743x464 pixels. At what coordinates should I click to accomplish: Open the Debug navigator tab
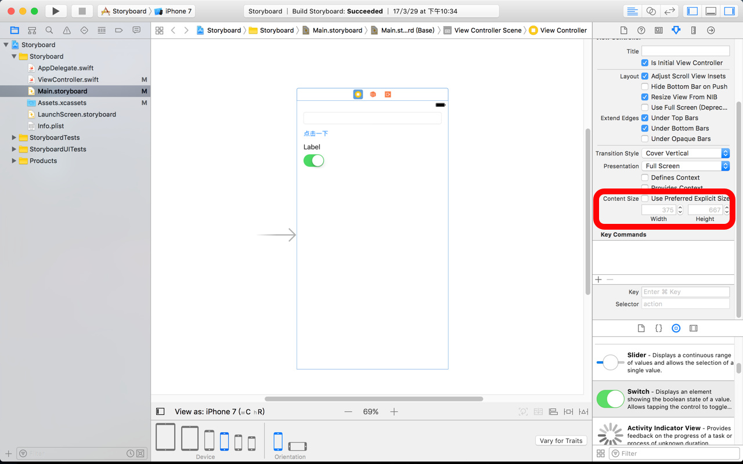[102, 30]
